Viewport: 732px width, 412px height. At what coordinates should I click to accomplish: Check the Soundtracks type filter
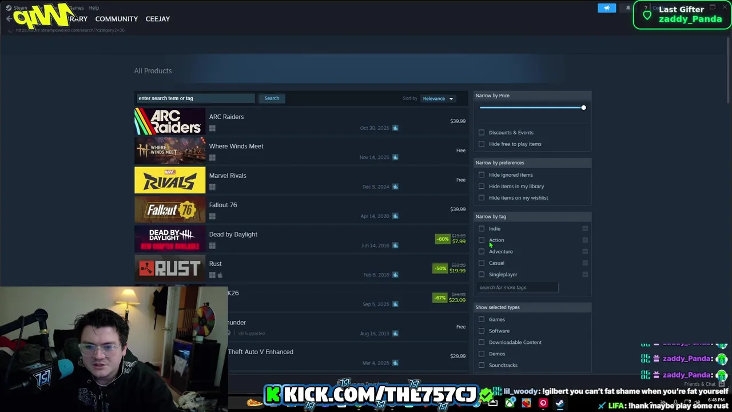pyautogui.click(x=482, y=365)
